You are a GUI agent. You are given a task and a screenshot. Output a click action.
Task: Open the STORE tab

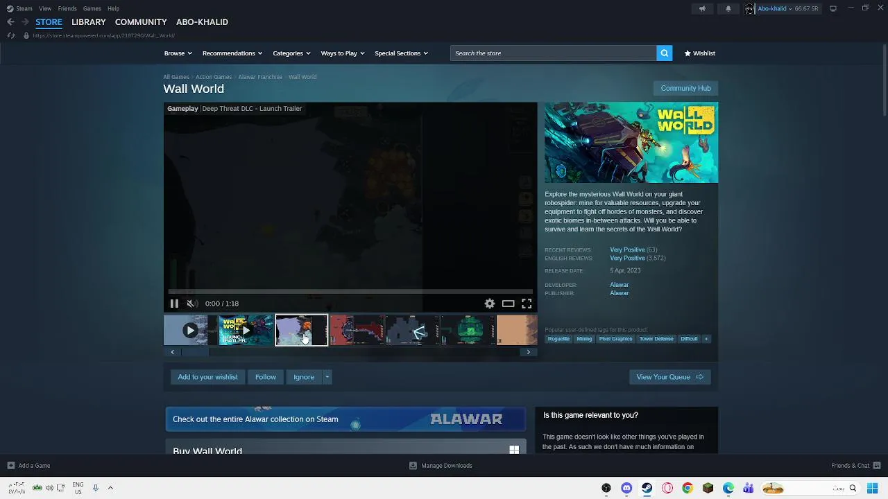49,22
